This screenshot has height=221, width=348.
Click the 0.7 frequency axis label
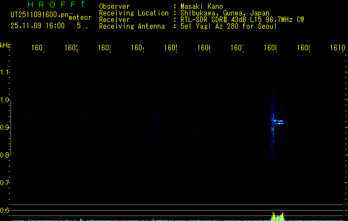(4, 183)
